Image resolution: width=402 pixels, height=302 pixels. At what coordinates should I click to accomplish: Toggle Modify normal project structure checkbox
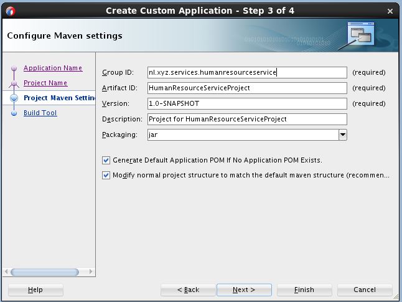[x=106, y=176]
